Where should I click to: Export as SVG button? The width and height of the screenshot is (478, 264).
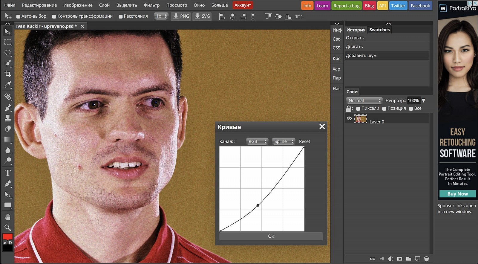[202, 16]
